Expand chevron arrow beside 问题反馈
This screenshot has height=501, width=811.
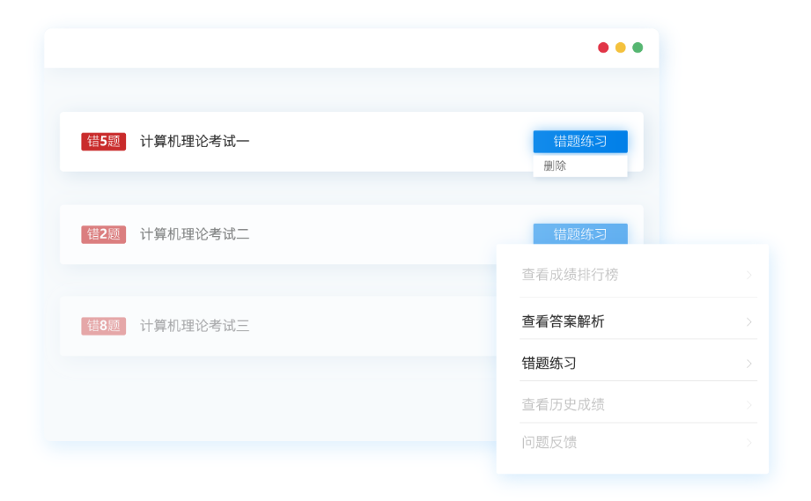tap(749, 443)
